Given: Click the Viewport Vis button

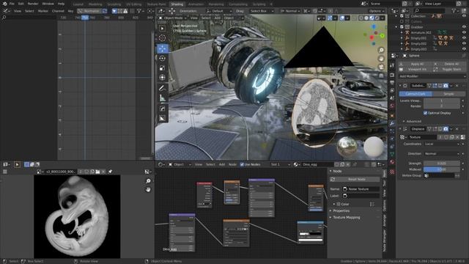Looking at the screenshot, I should point(415,70).
